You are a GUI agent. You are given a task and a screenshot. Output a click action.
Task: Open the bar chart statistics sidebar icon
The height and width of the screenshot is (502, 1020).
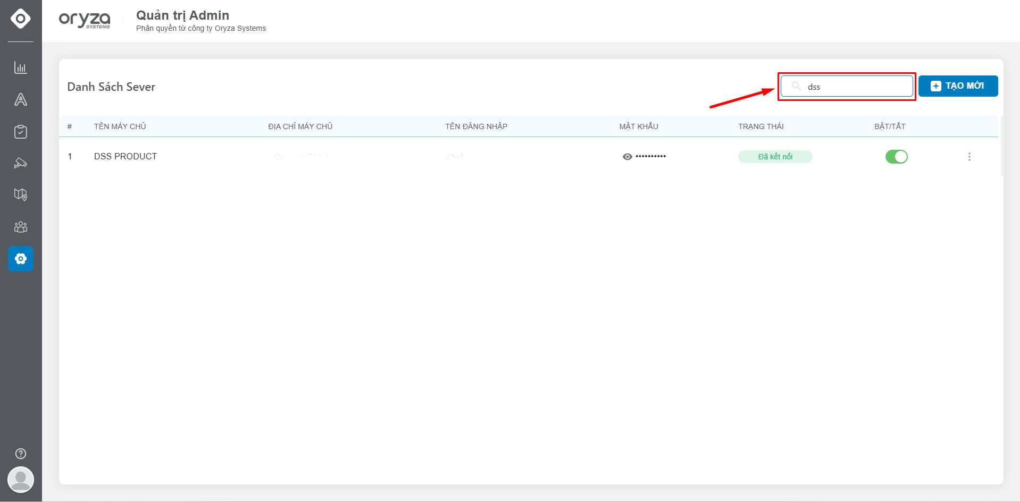(20, 67)
